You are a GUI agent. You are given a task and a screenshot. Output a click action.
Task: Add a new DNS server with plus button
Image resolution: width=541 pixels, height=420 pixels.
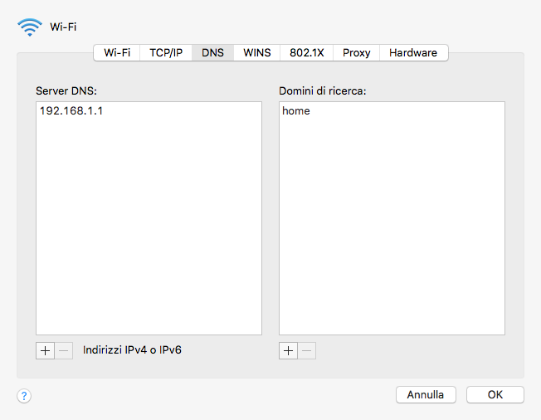pos(46,350)
